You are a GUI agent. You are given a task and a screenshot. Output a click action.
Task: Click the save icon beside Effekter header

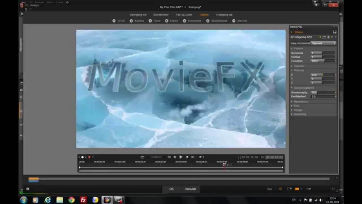point(335,32)
